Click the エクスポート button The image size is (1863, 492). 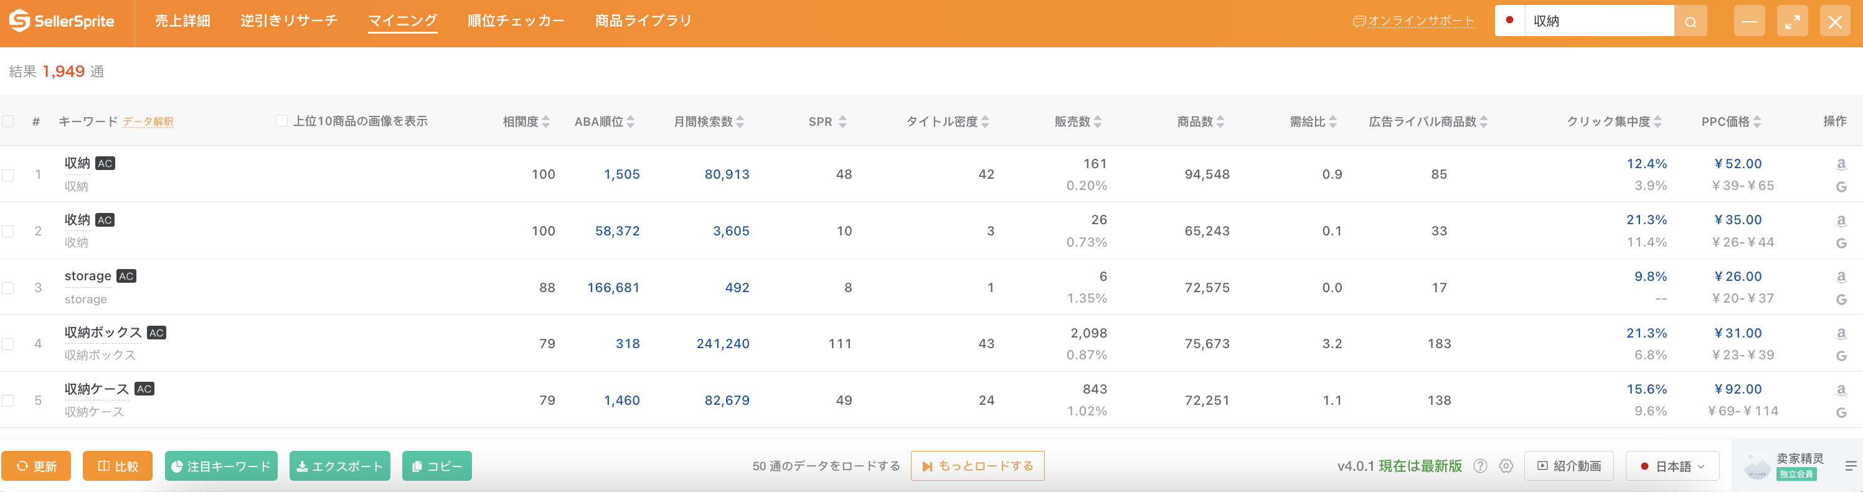click(x=340, y=466)
